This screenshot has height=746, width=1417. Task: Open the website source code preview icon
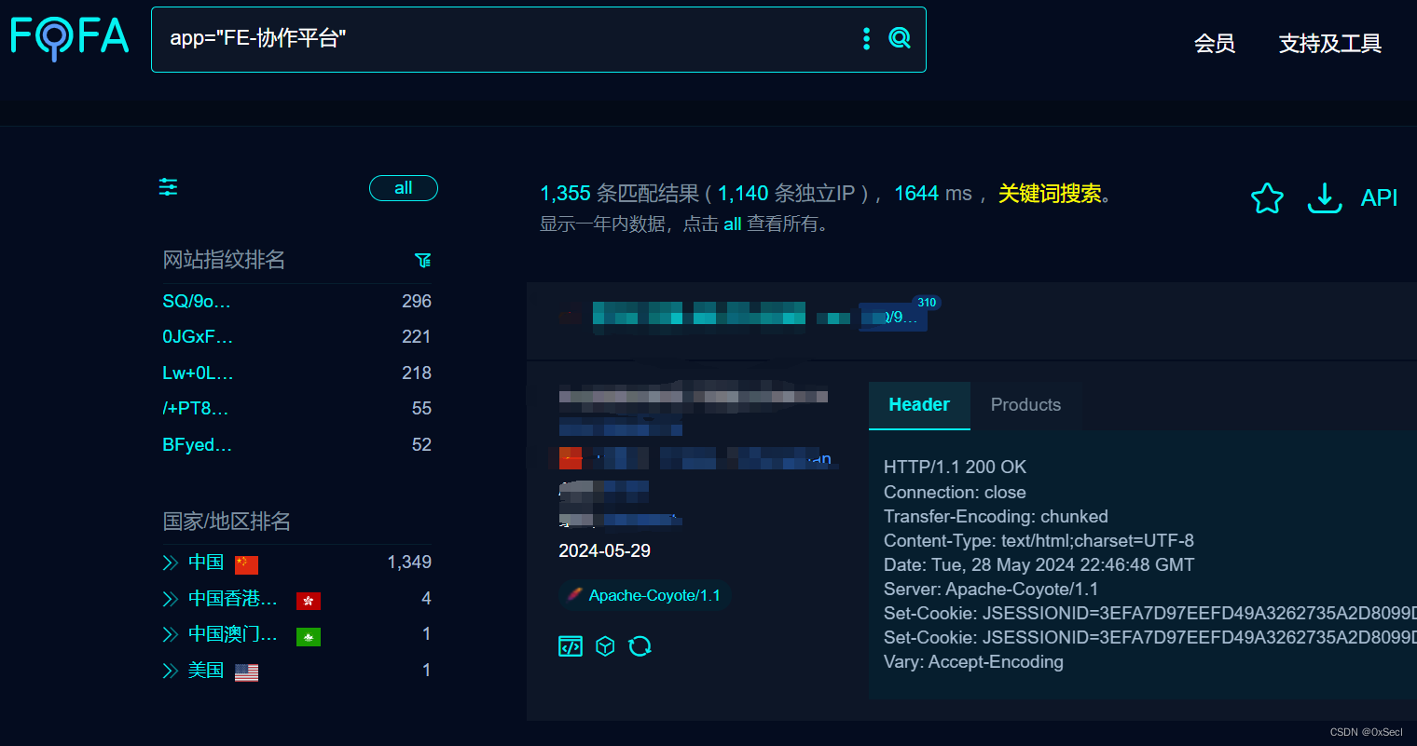pyautogui.click(x=571, y=645)
